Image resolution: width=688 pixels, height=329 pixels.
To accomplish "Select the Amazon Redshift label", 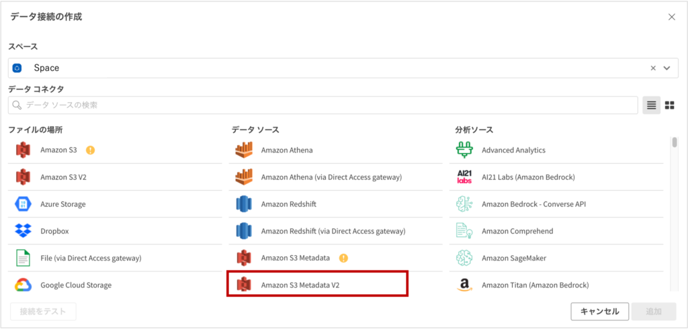I will pyautogui.click(x=289, y=204).
